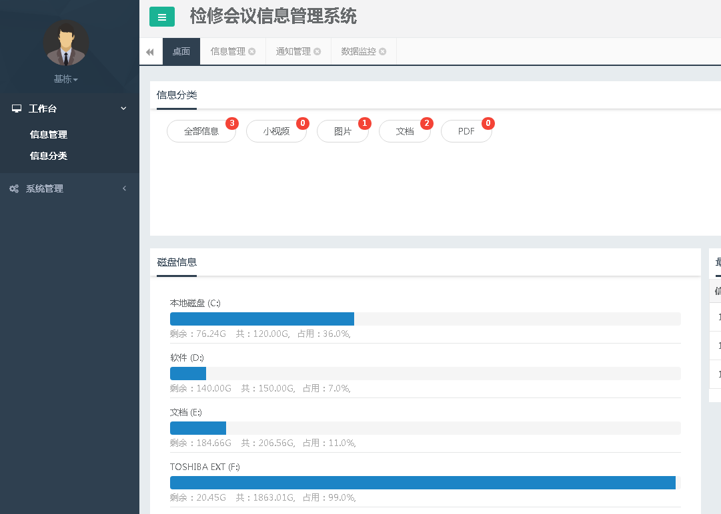Switch to the 桌面 tab
Image resolution: width=721 pixels, height=514 pixels.
point(181,52)
